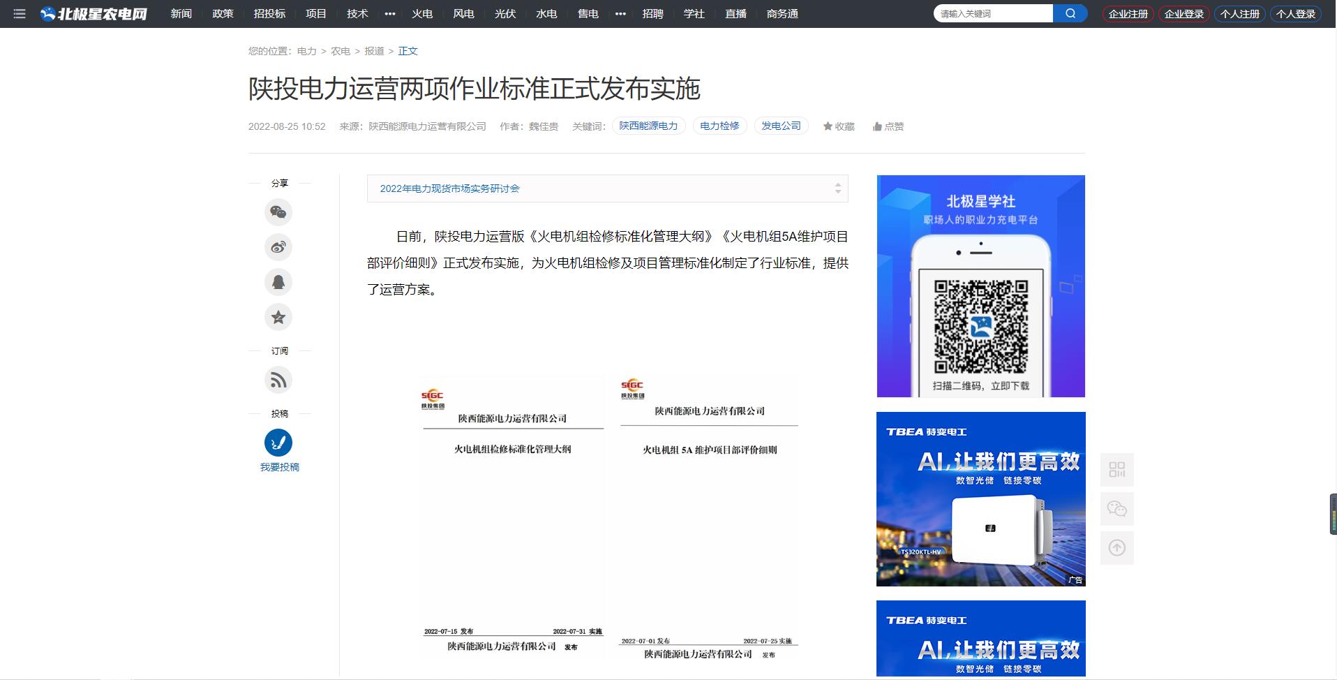Open the 电力检修 keyword tag
Image resolution: width=1337 pixels, height=680 pixels.
pos(719,126)
